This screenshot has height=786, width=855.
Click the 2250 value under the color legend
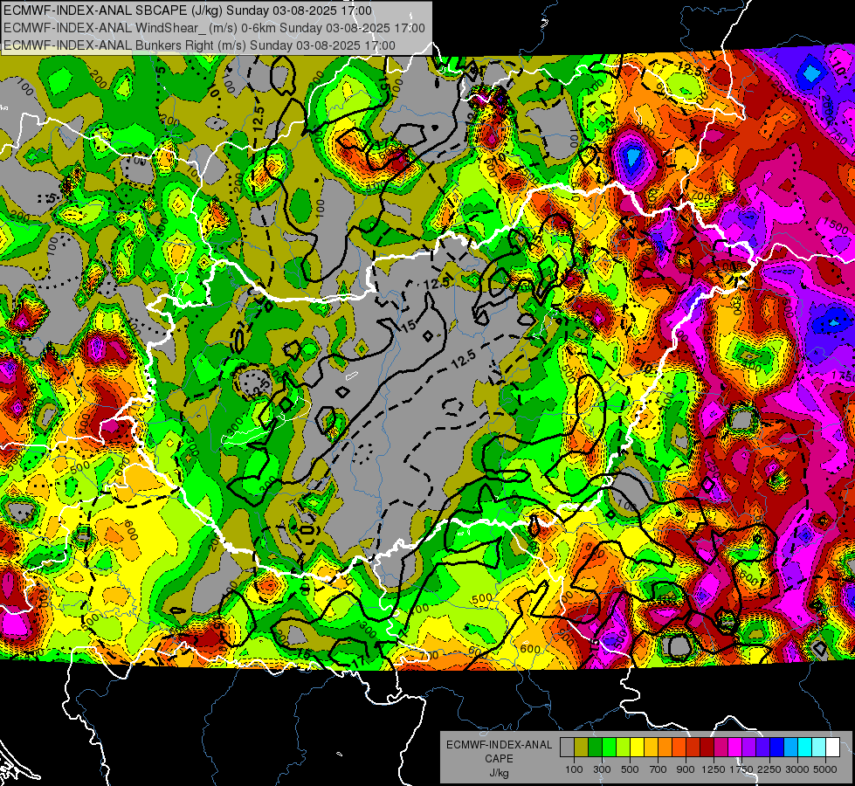pos(770,769)
